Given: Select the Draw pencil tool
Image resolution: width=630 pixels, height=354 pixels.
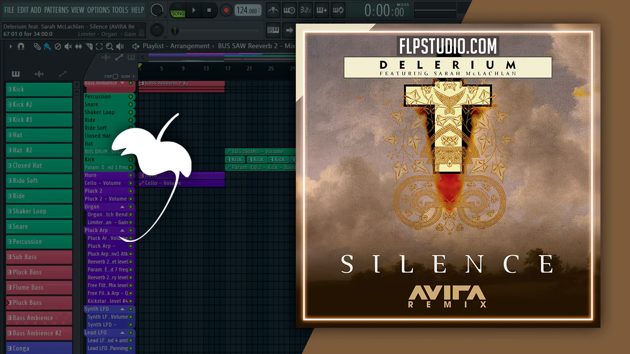Looking at the screenshot, I should click(37, 47).
